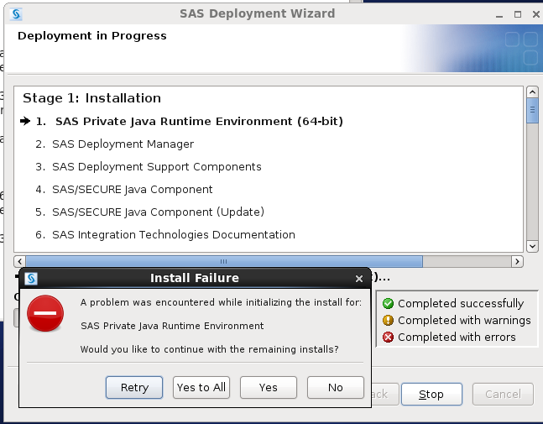Click the SAS icon in Install Failure dialog

click(x=32, y=278)
